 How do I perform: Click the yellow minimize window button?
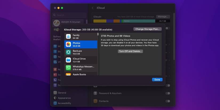pos(58,8)
